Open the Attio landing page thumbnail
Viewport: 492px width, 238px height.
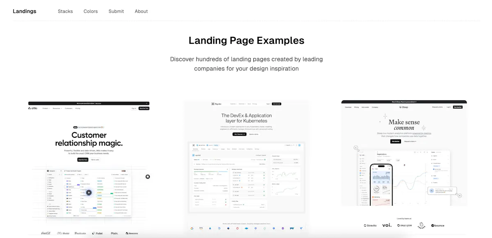(89, 169)
